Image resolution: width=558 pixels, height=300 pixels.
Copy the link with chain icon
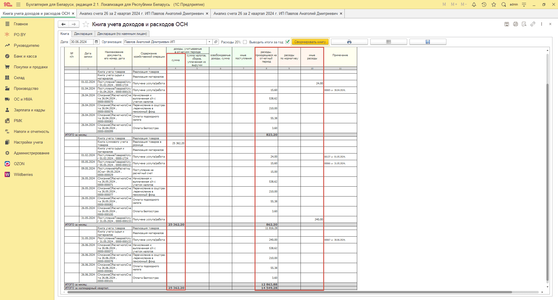[533, 24]
